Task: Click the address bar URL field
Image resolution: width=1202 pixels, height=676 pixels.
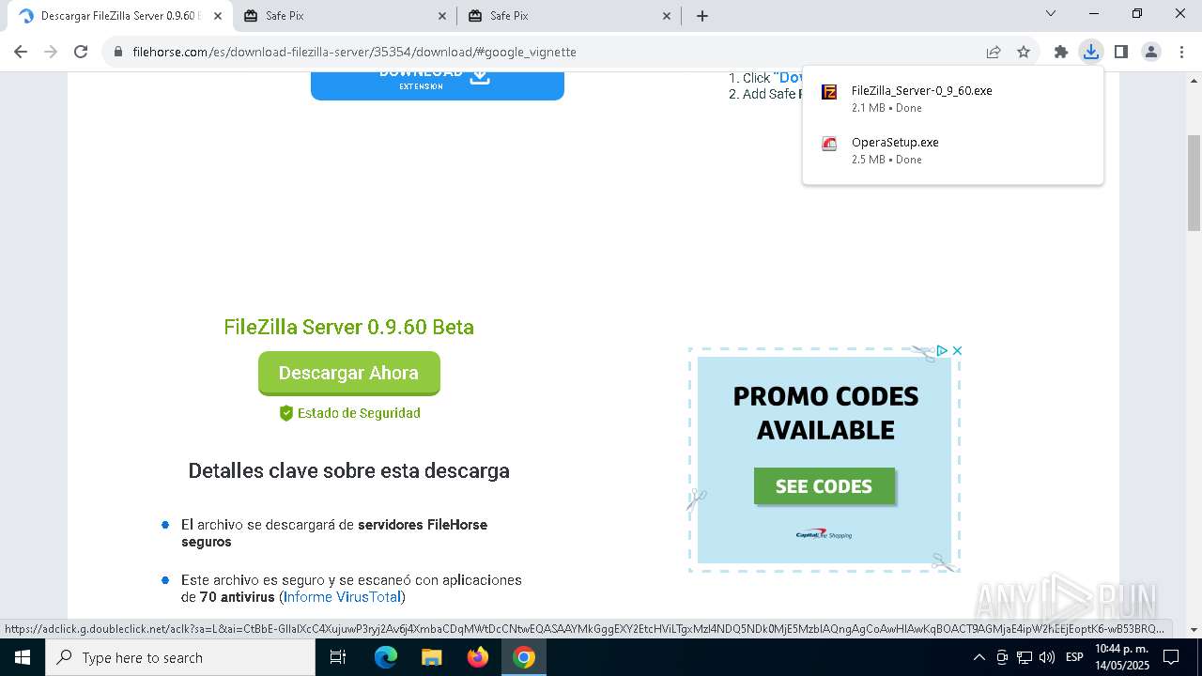Action: coord(554,52)
